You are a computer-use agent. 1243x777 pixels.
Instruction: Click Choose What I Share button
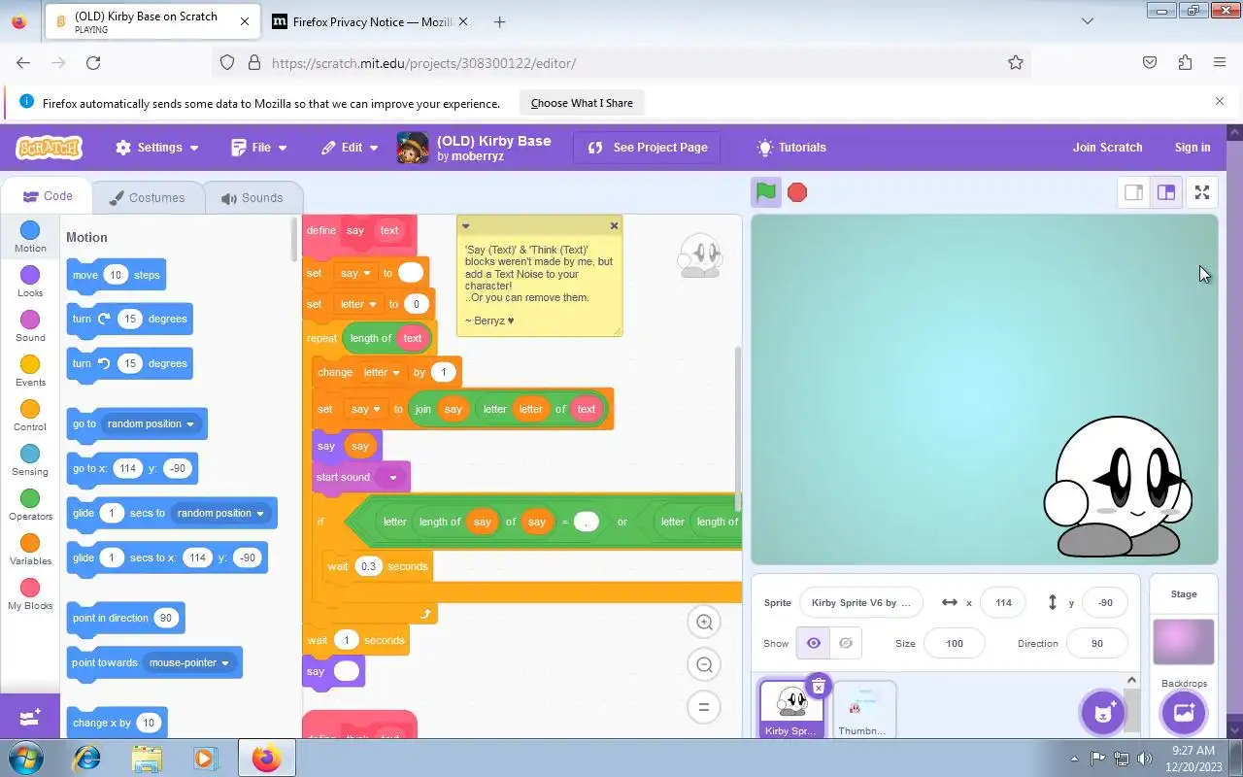click(582, 103)
